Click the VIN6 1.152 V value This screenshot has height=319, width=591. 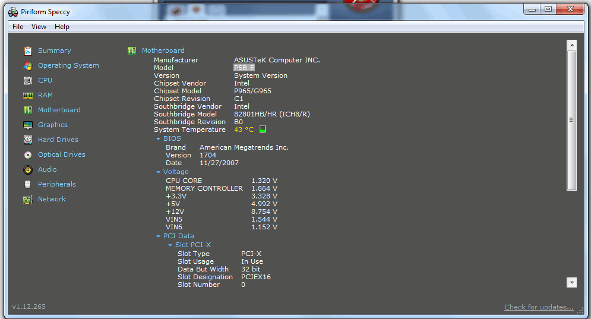click(264, 227)
